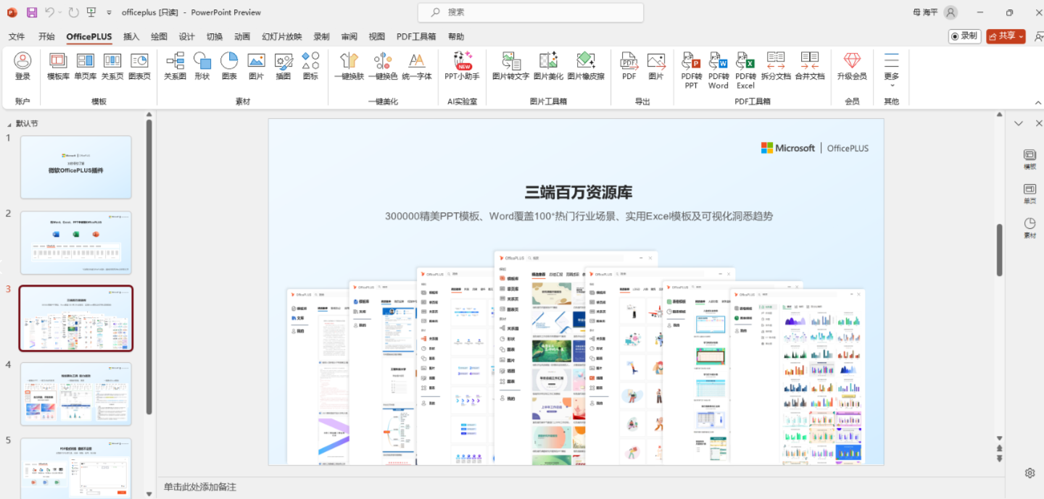
Task: Click the previous slide double-arrow button
Action: pos(1000,449)
